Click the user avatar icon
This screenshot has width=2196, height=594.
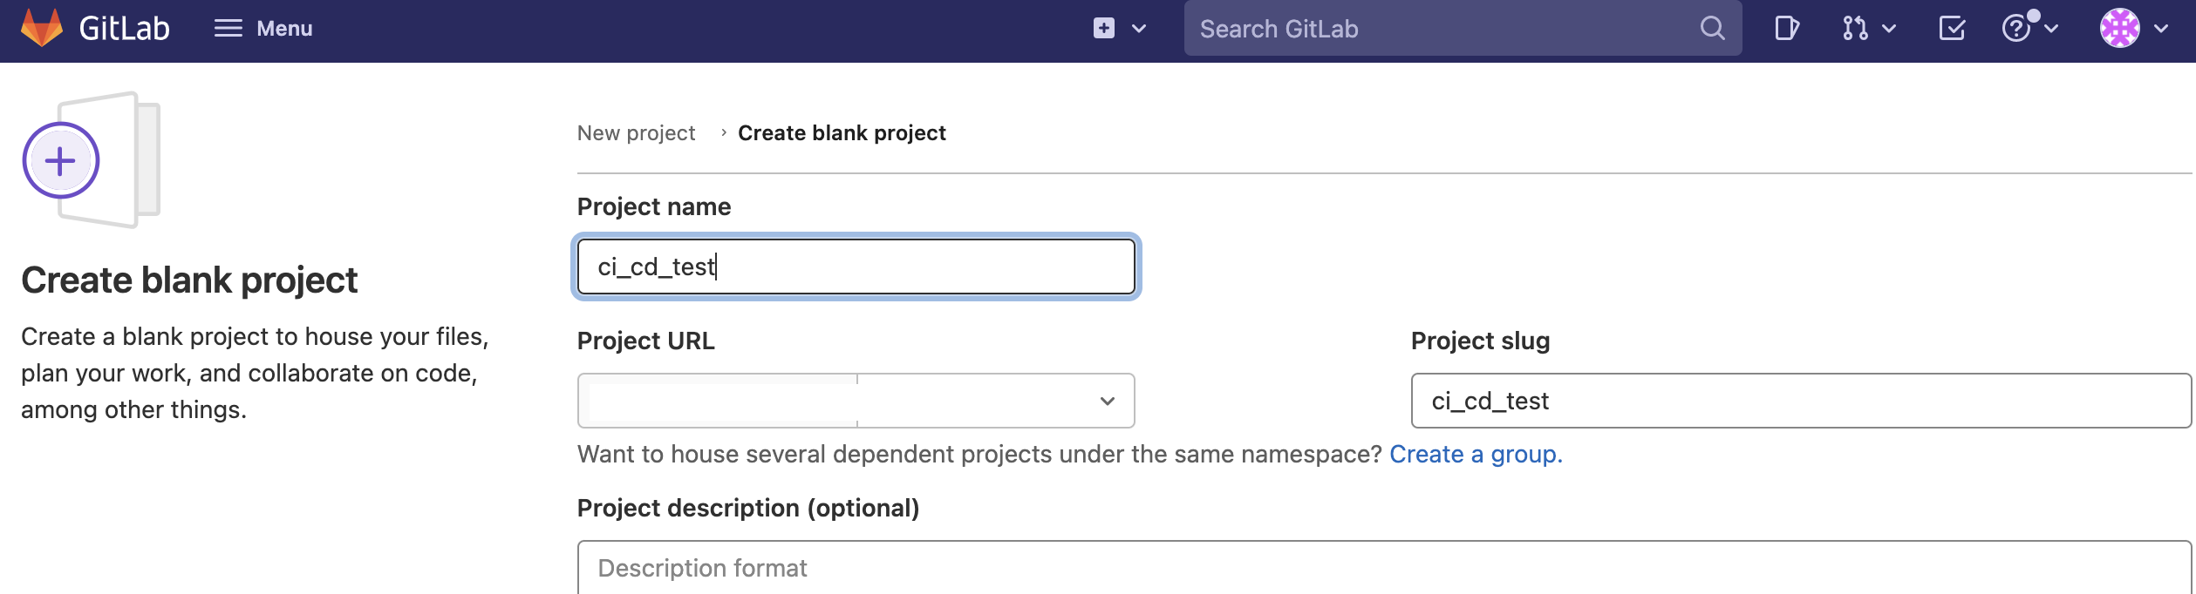click(x=2119, y=29)
